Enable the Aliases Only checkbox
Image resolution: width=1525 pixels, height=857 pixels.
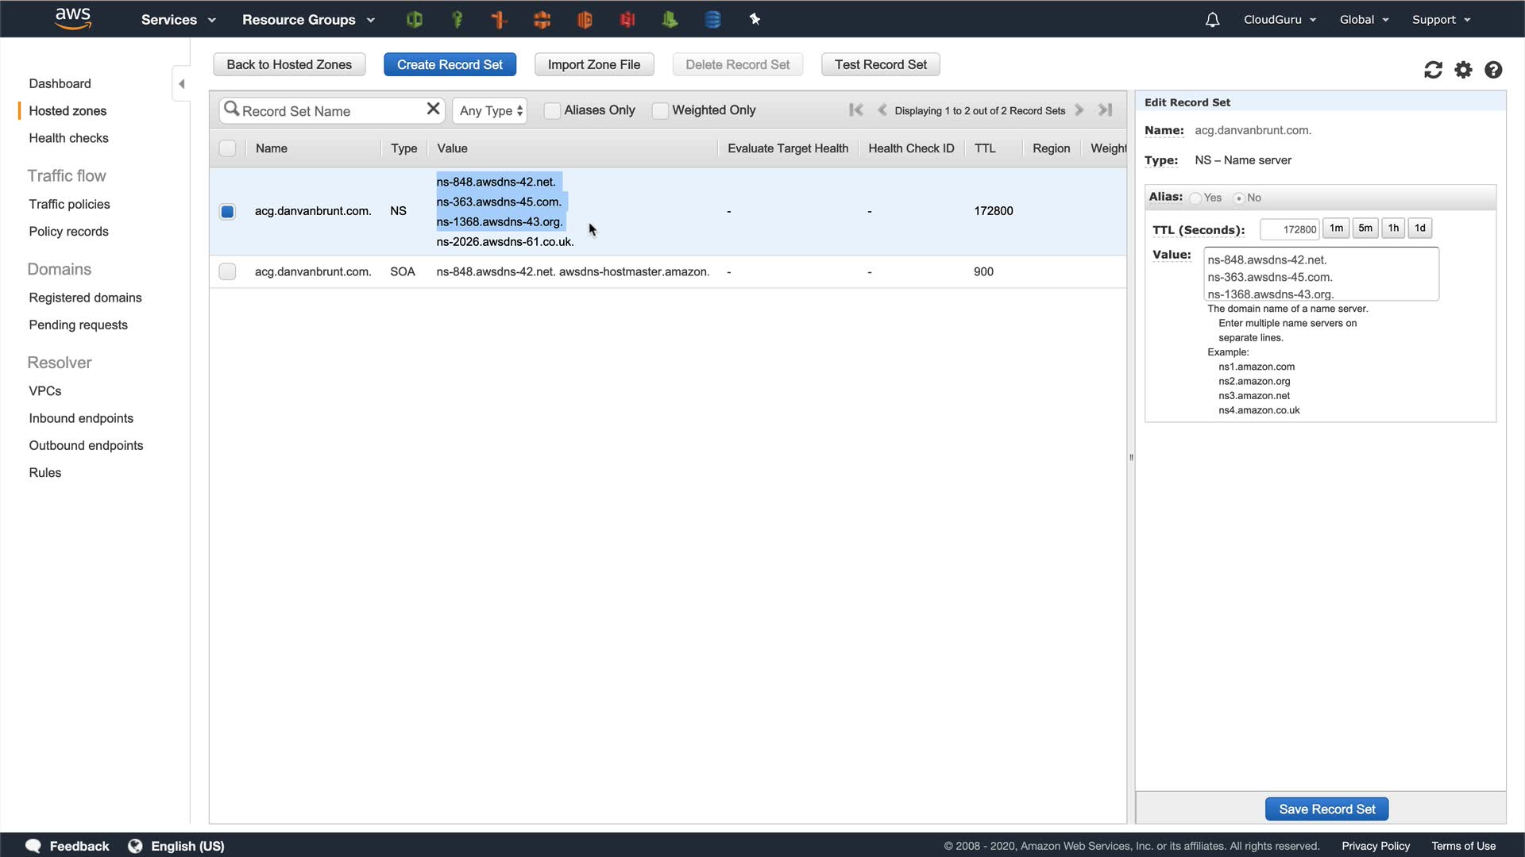click(x=552, y=110)
